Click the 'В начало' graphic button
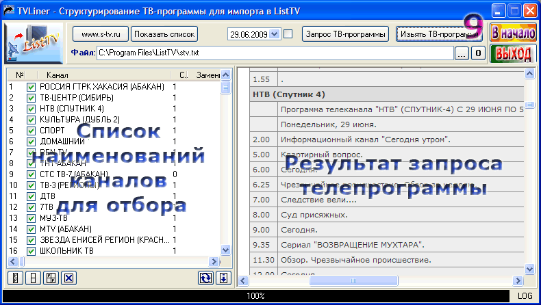 point(513,33)
